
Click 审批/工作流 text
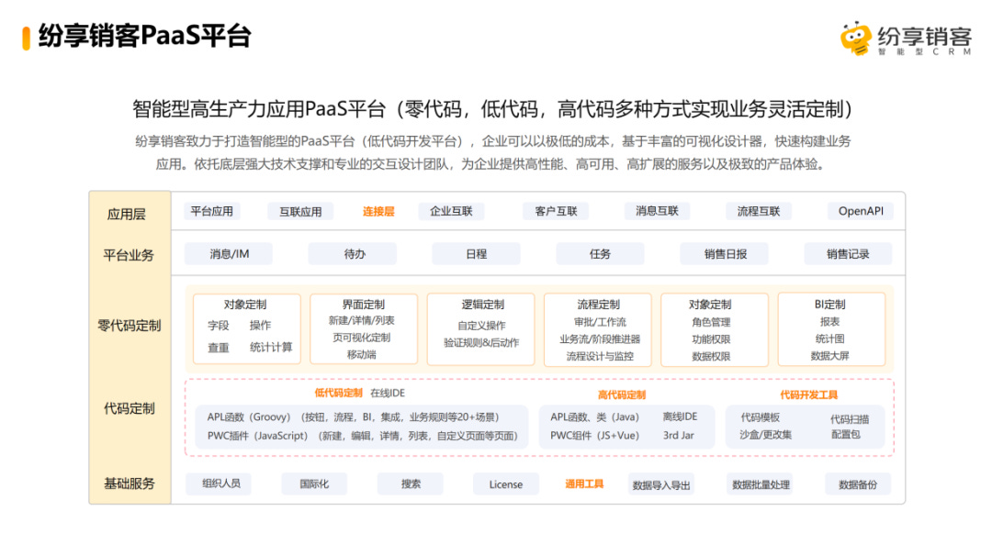(599, 322)
